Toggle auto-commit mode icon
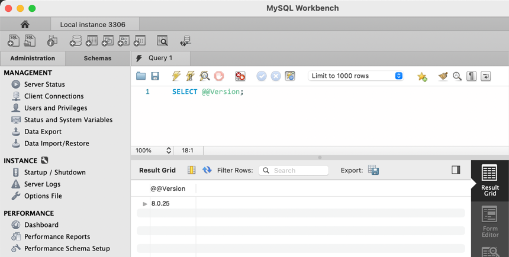The width and height of the screenshot is (509, 257). [x=290, y=76]
